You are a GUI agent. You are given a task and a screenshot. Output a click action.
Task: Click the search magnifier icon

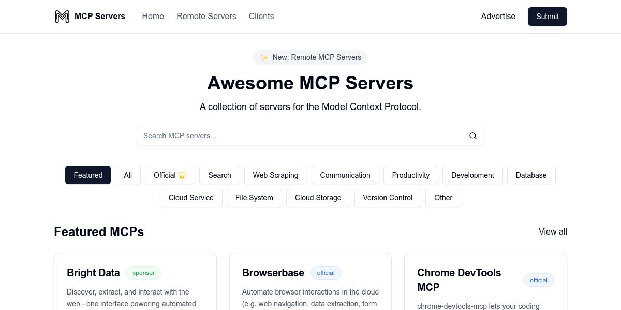coord(473,136)
